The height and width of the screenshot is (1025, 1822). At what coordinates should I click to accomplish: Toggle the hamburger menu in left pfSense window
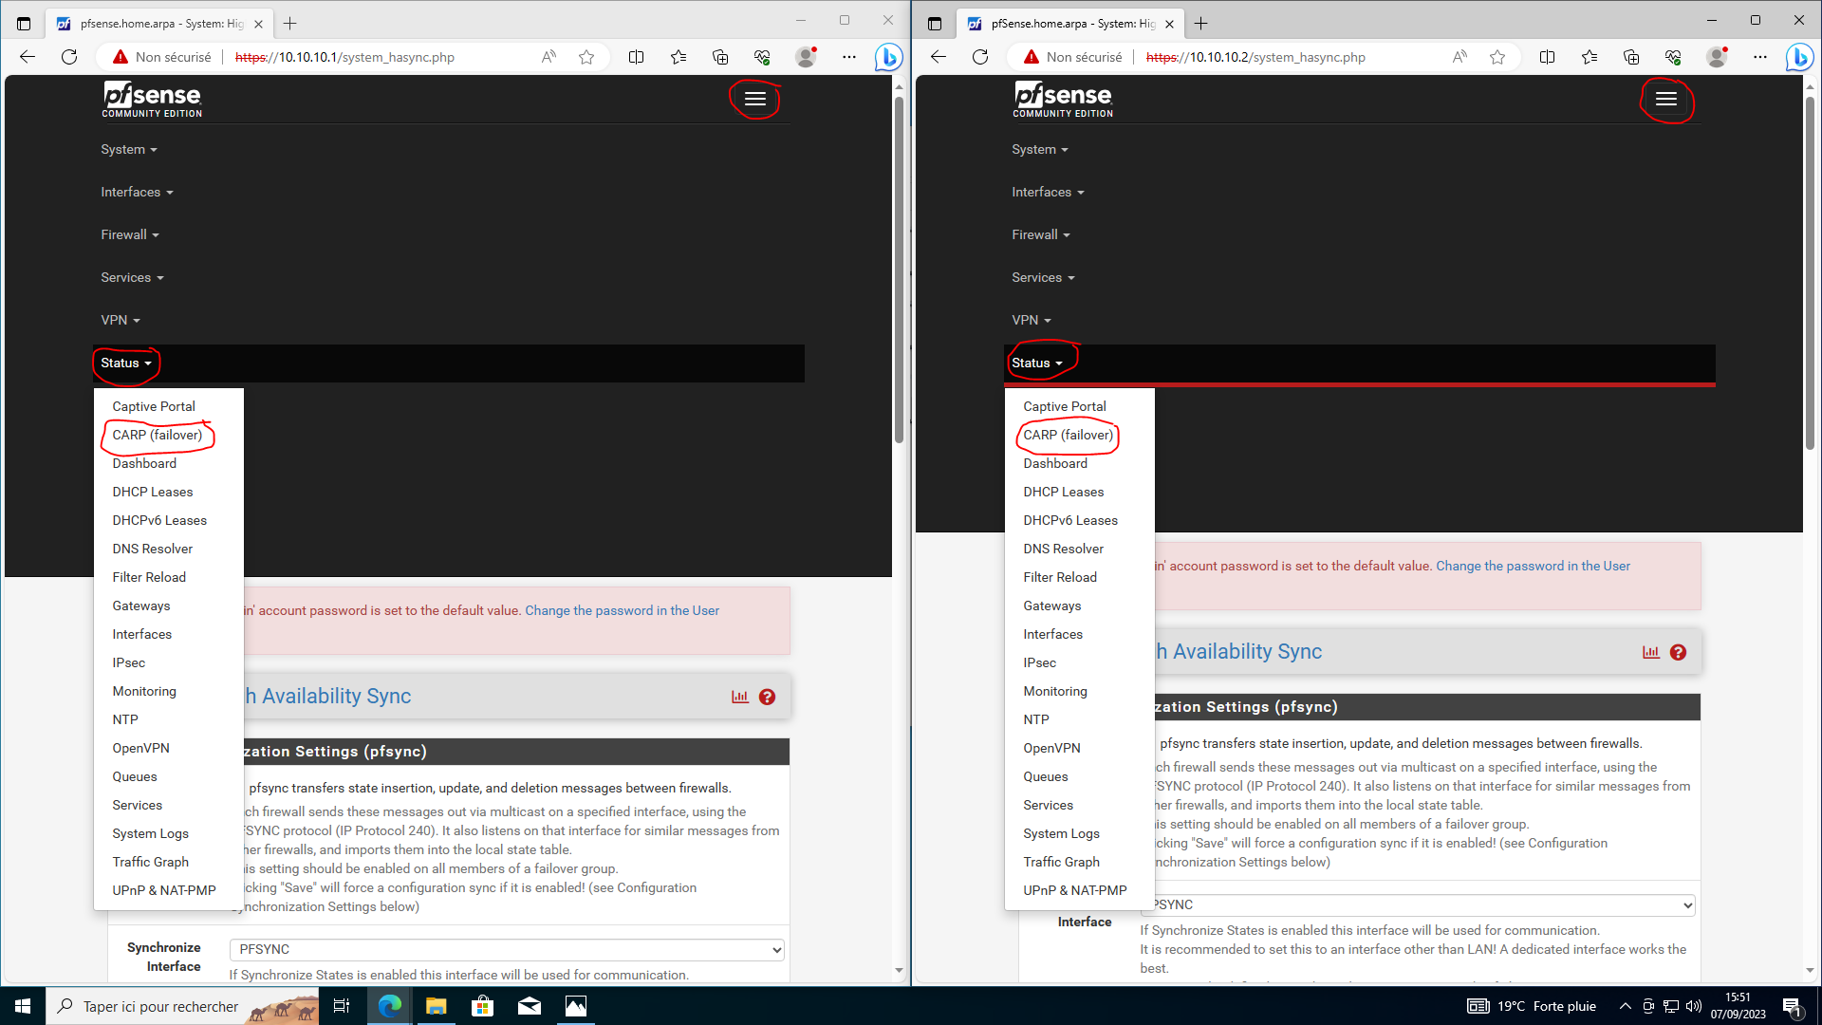pyautogui.click(x=754, y=99)
